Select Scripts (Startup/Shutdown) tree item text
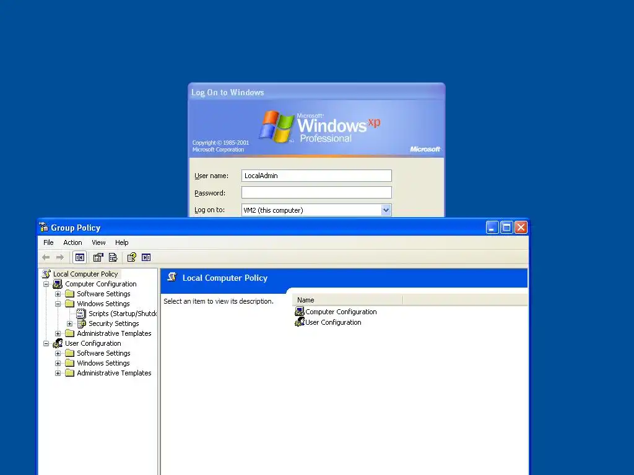 (123, 314)
